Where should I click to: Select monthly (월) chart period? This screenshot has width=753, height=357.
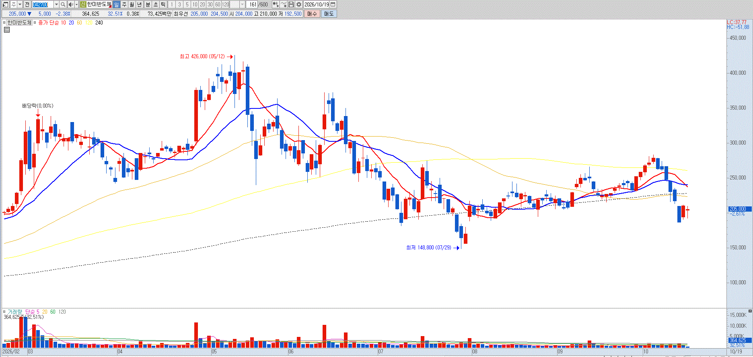[132, 4]
